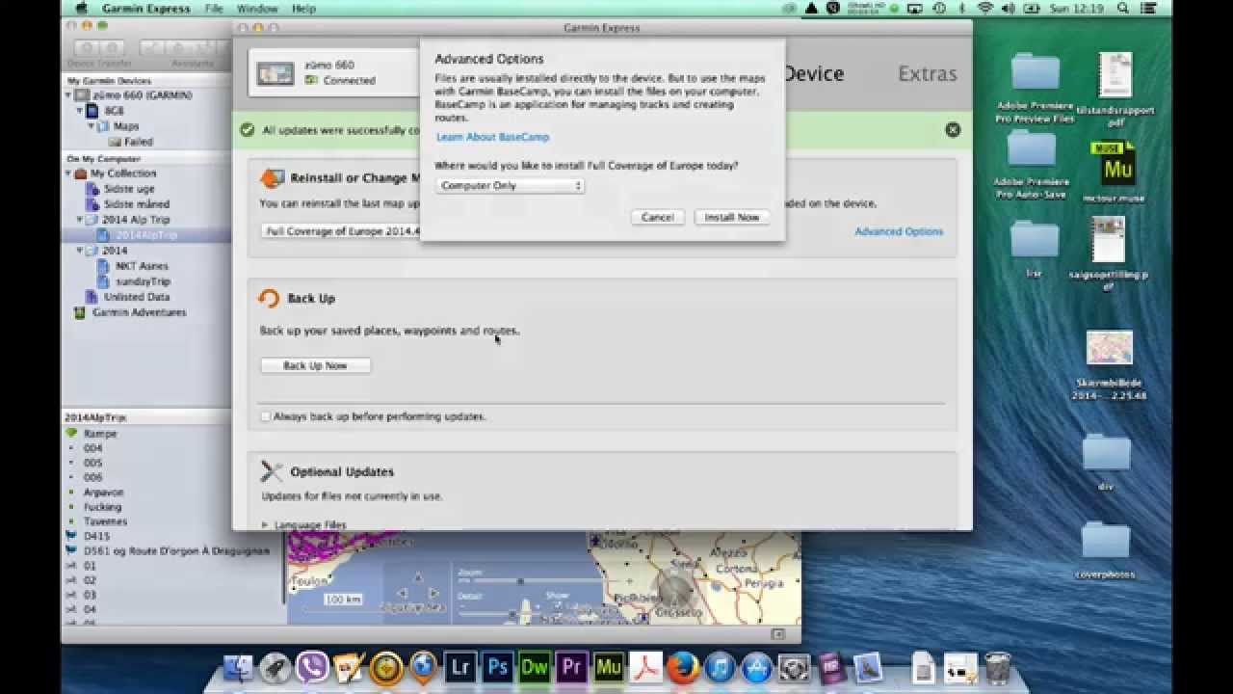Open the Help menu
1233x694 pixels.
click(x=303, y=8)
